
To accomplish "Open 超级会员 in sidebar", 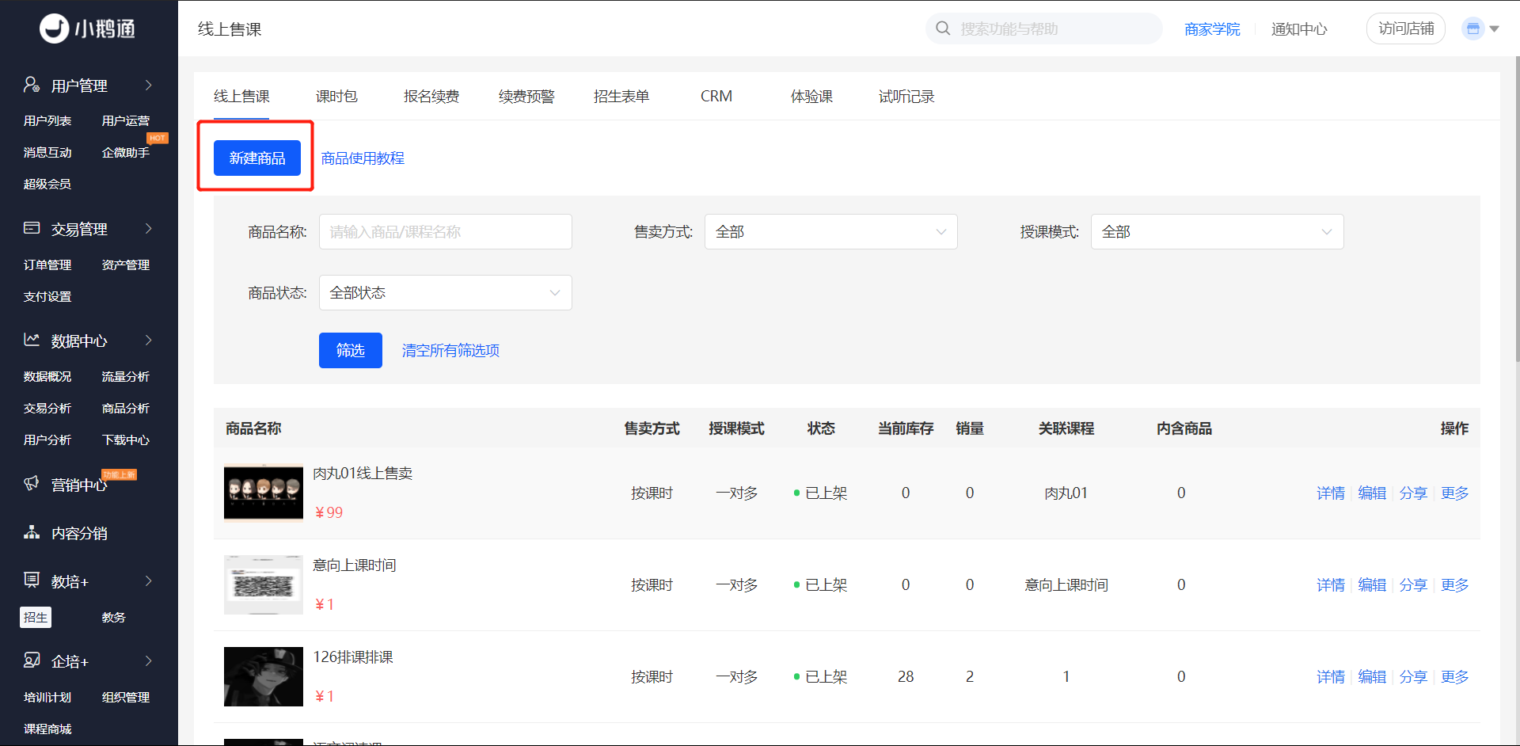I will [47, 184].
